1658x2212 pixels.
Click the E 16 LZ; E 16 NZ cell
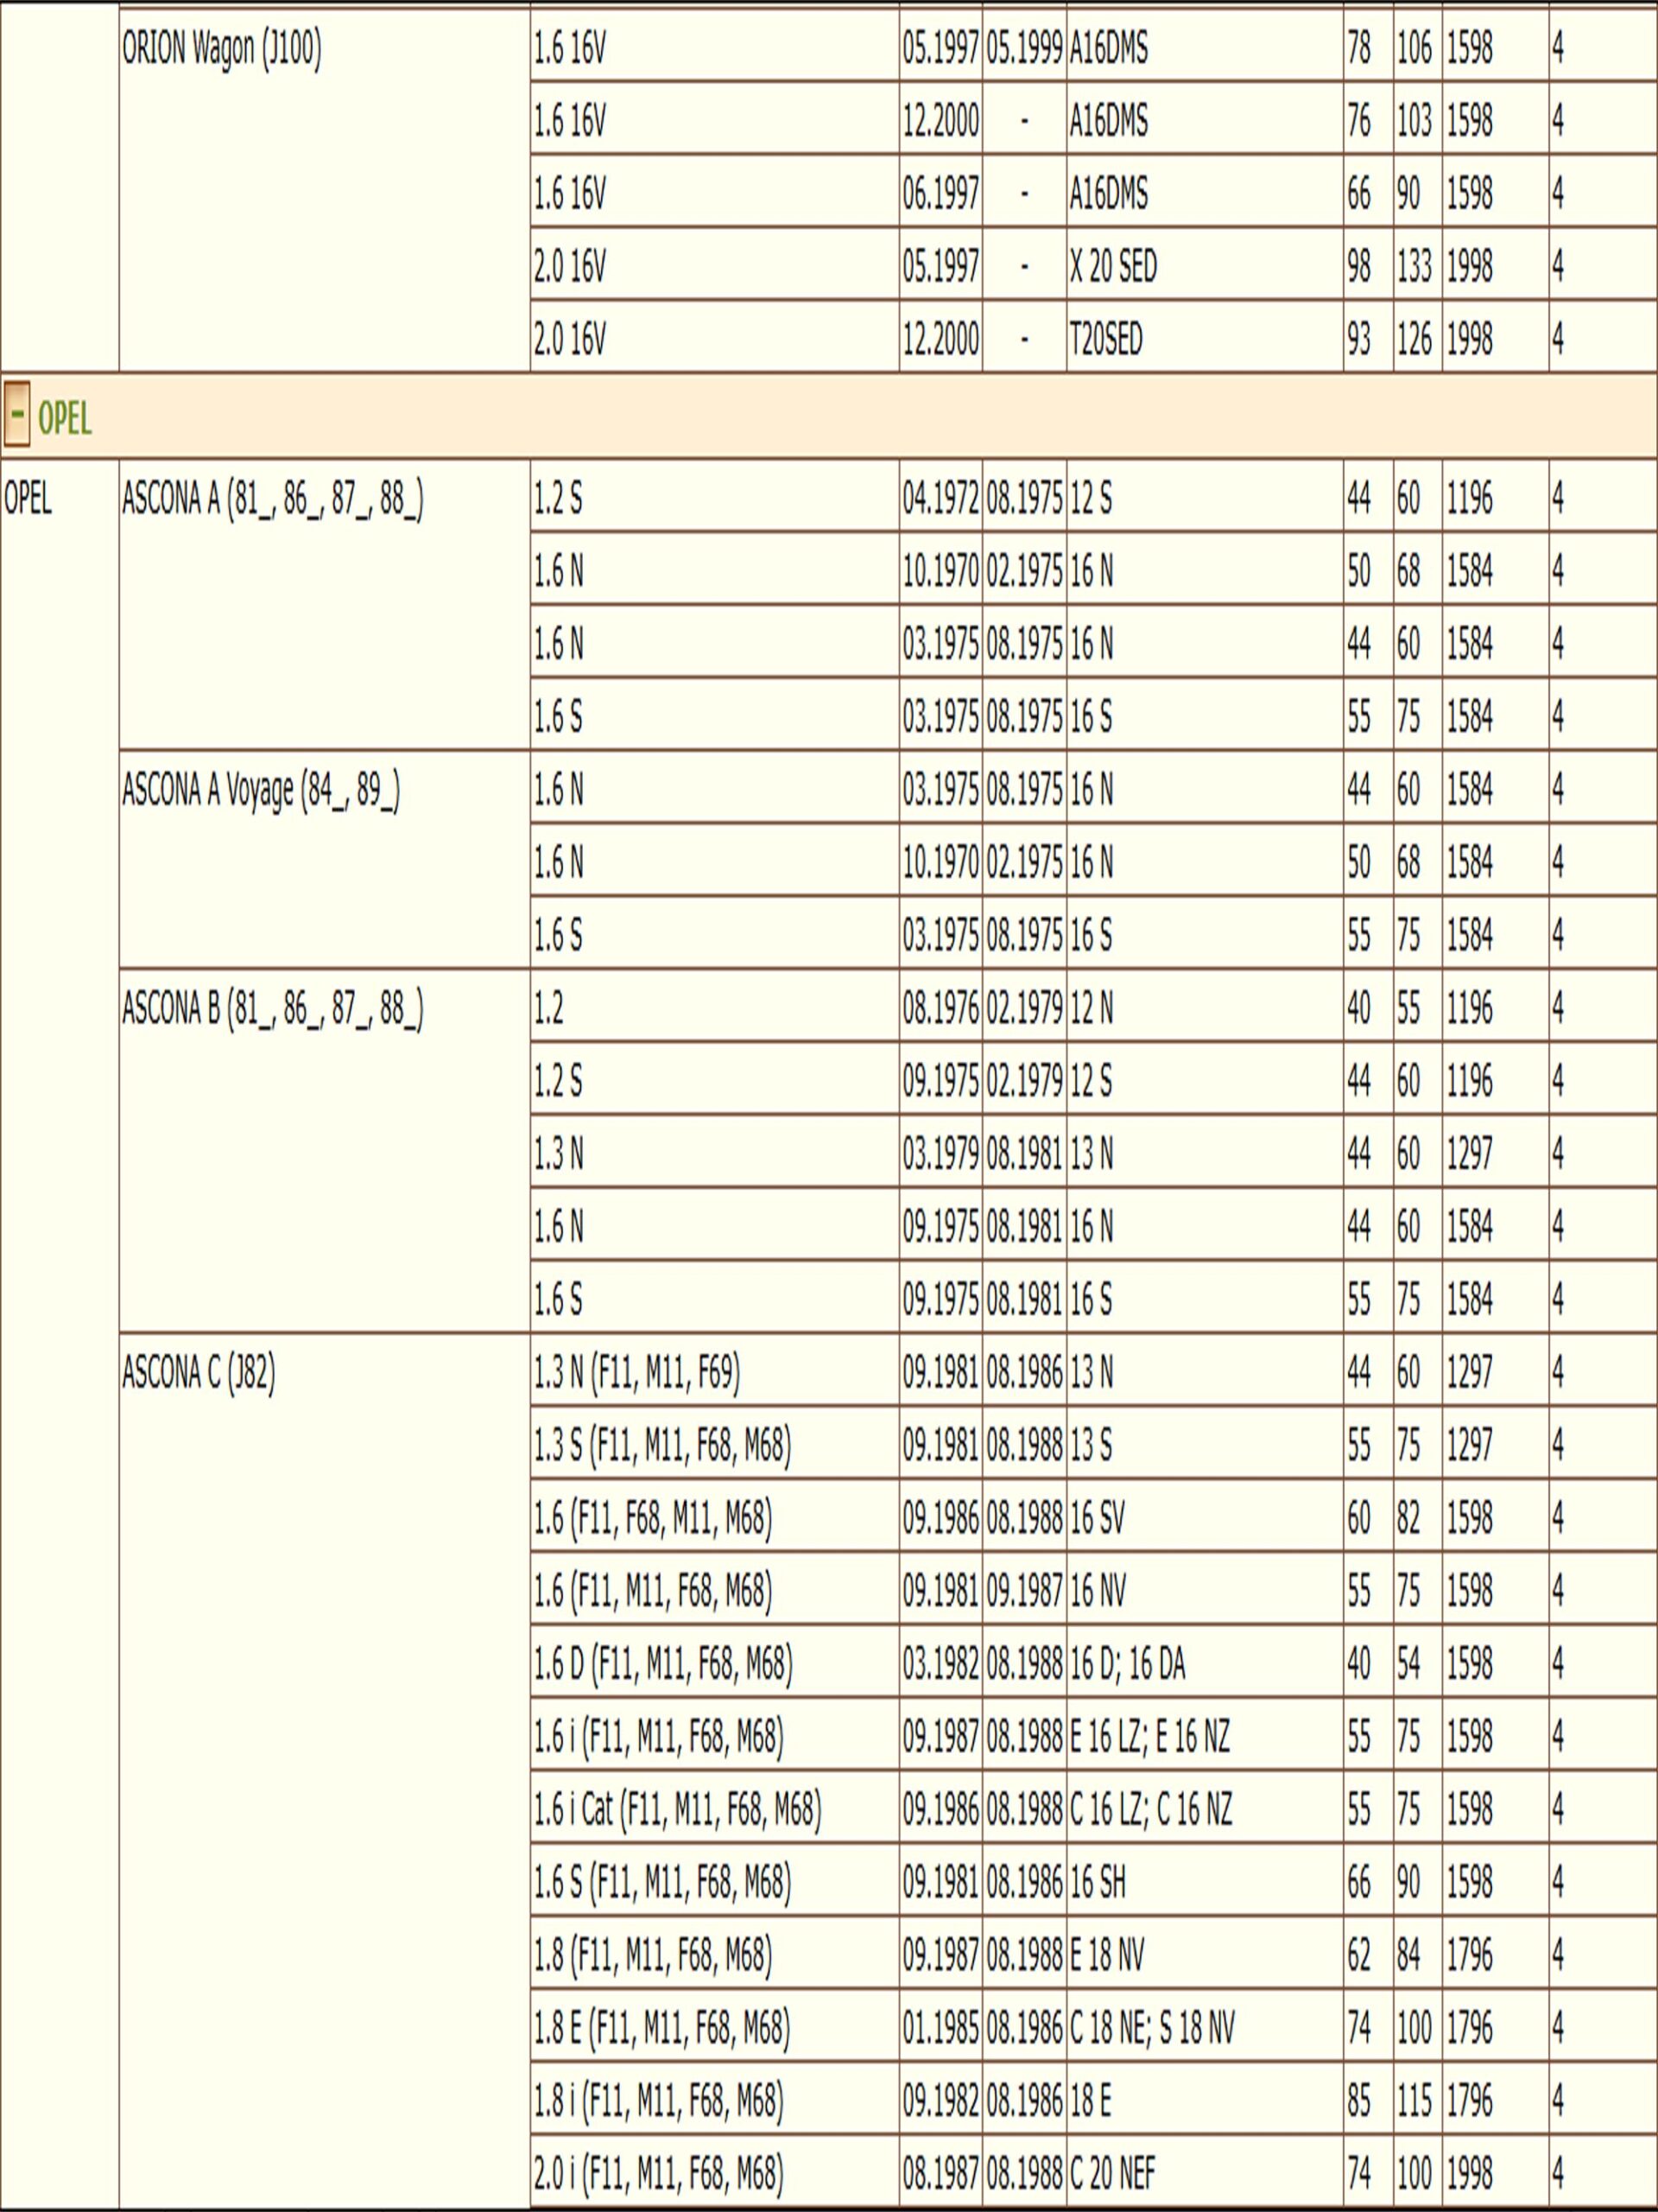(x=1149, y=1736)
